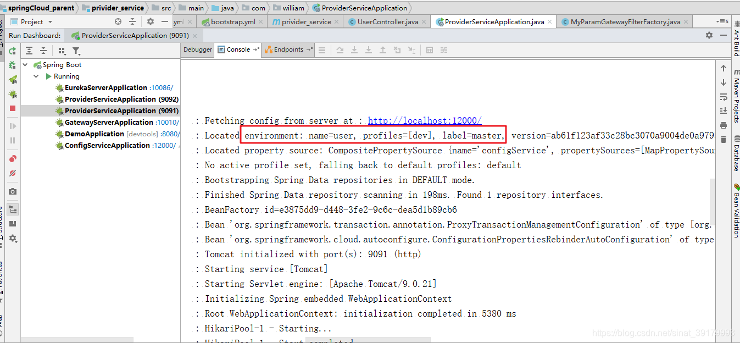
Task: Open http://localhost:12000/ link in console
Action: [x=425, y=120]
